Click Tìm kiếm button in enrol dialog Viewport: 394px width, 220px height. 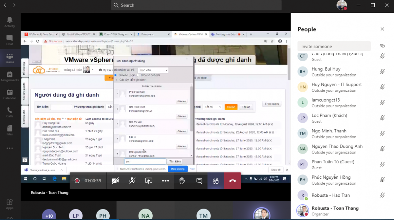[x=175, y=161]
